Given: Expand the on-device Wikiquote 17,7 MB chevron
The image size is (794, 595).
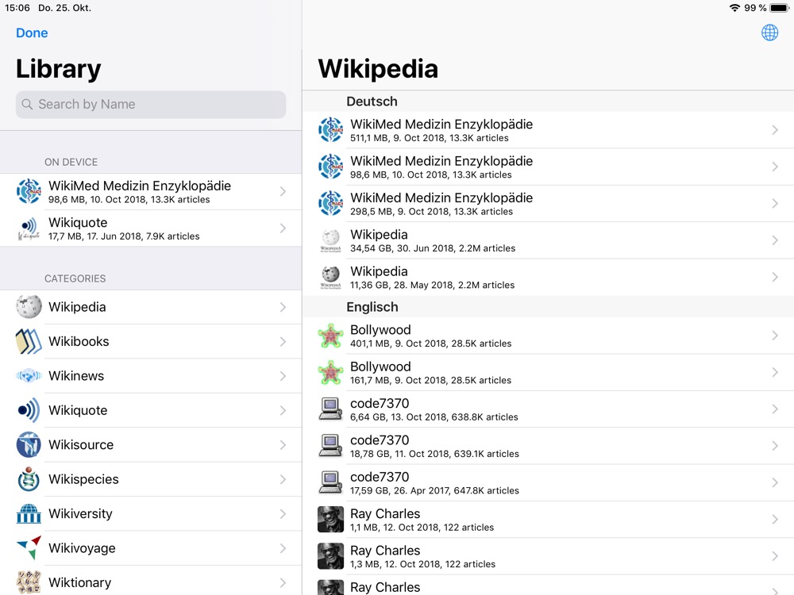Looking at the screenshot, I should pos(283,228).
